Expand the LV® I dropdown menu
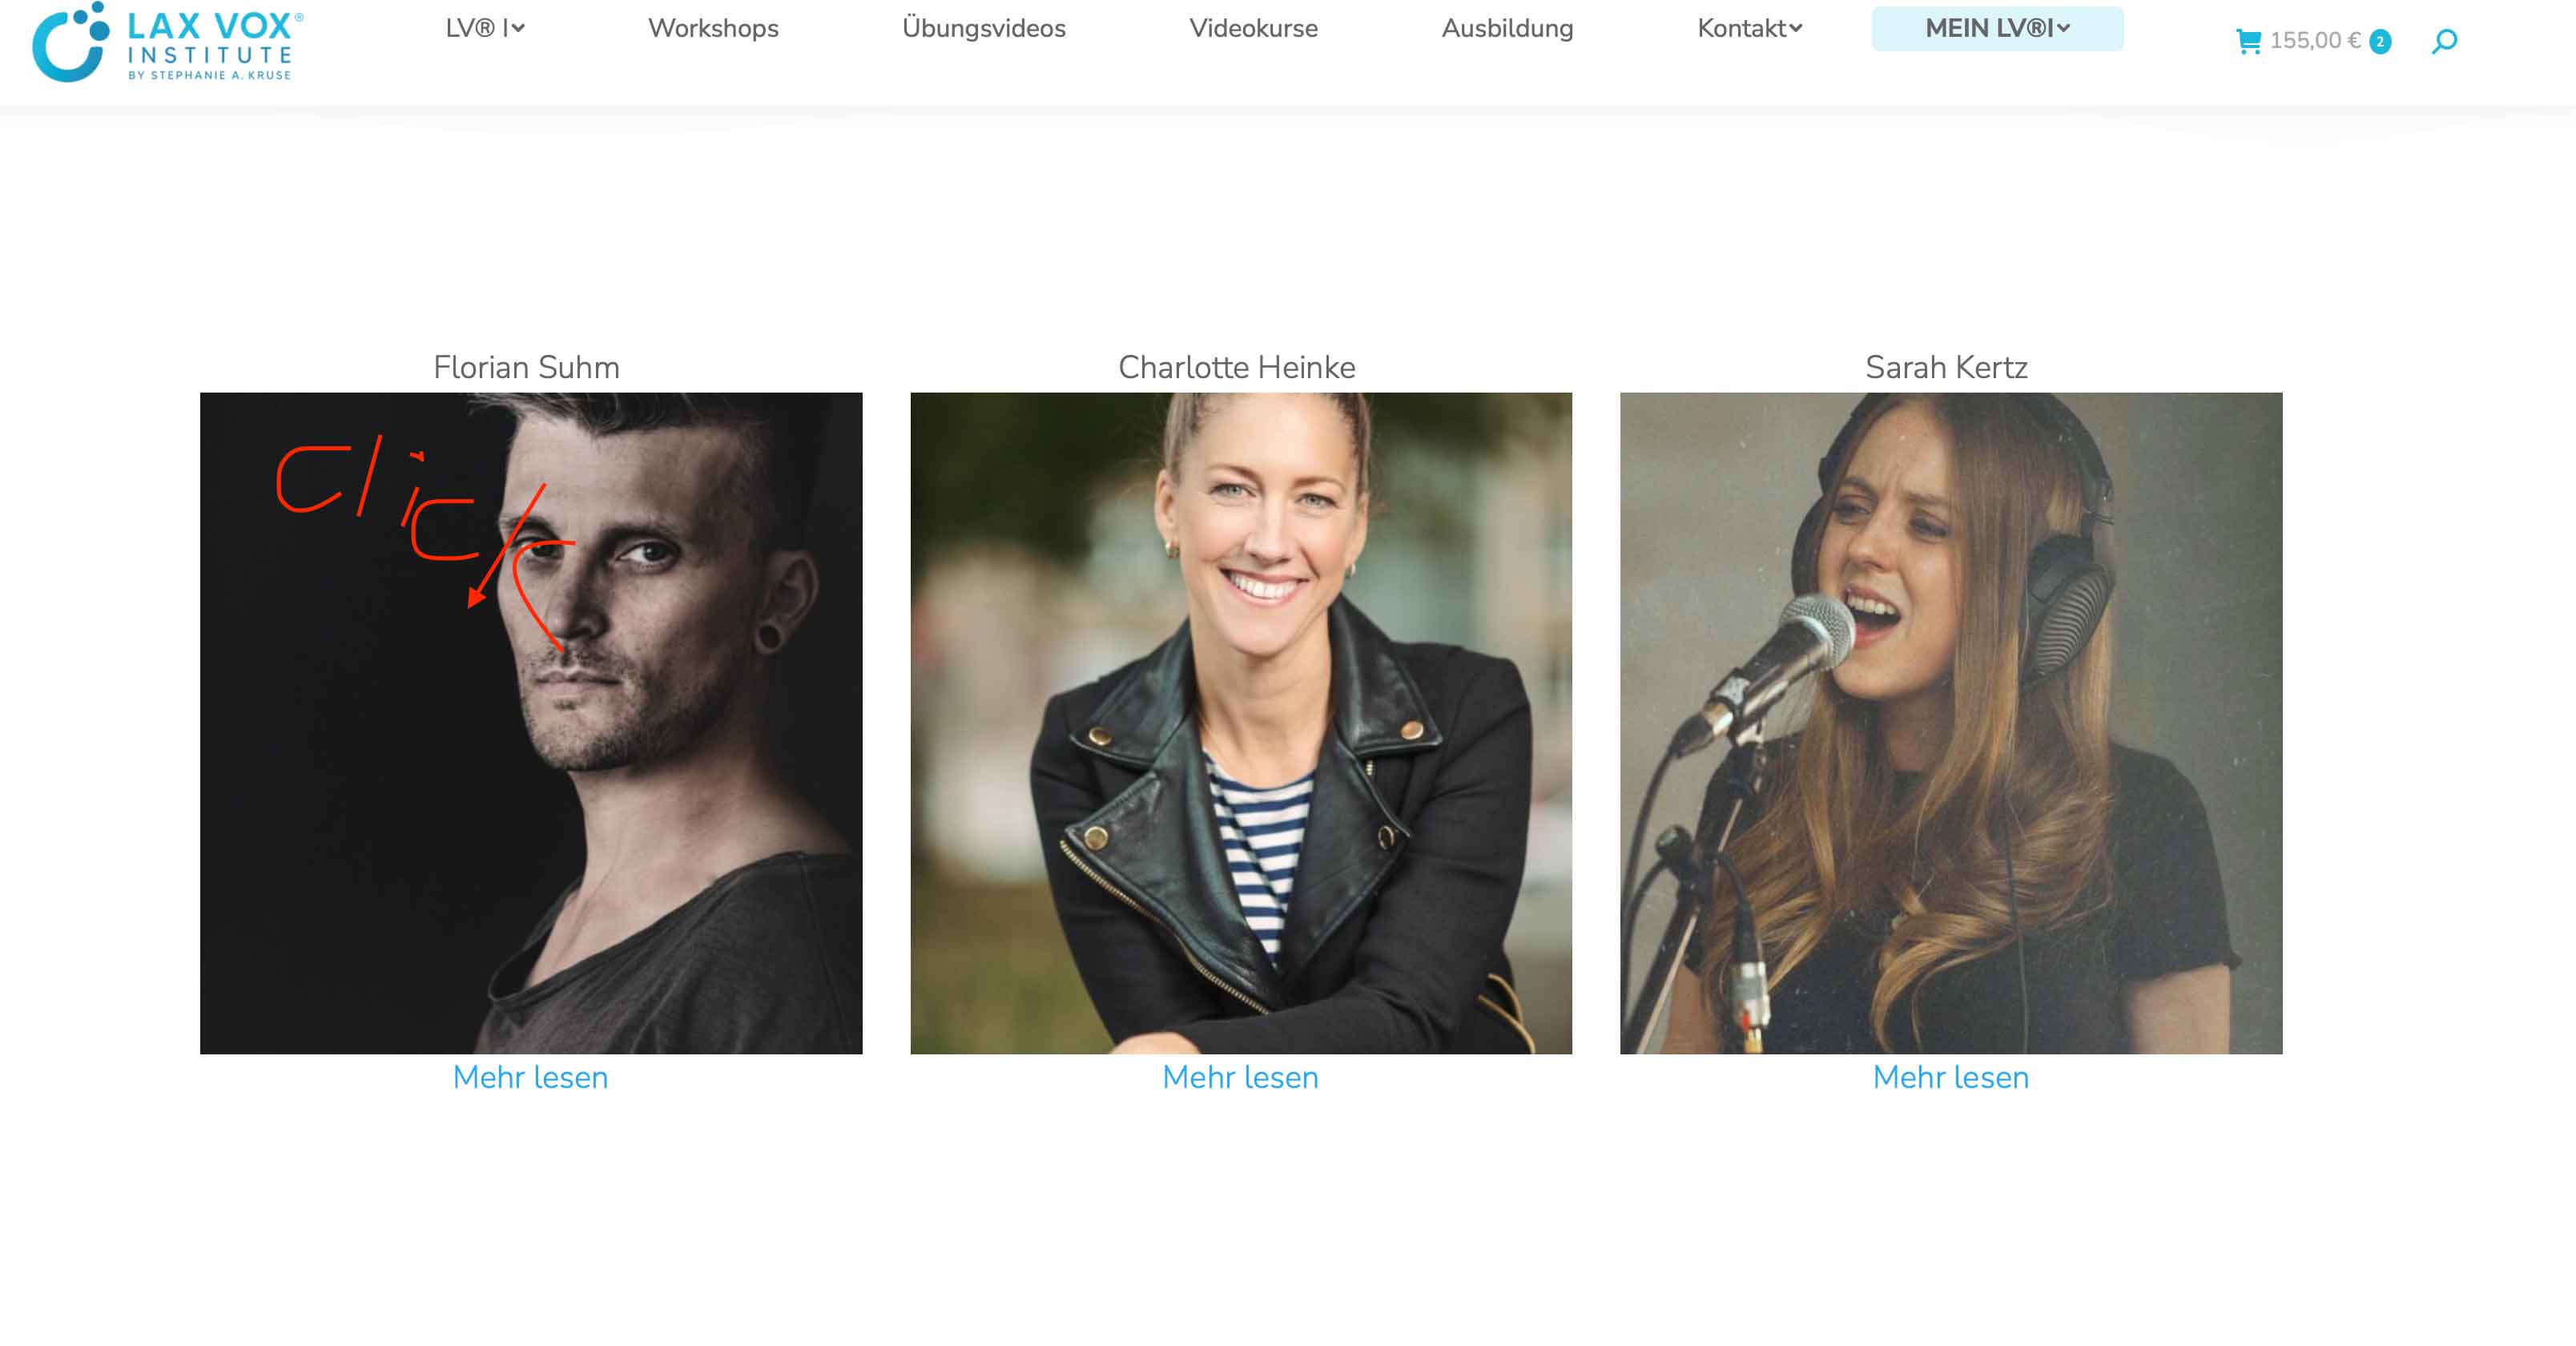Screen dimensions: 2576x1346 click(485, 28)
